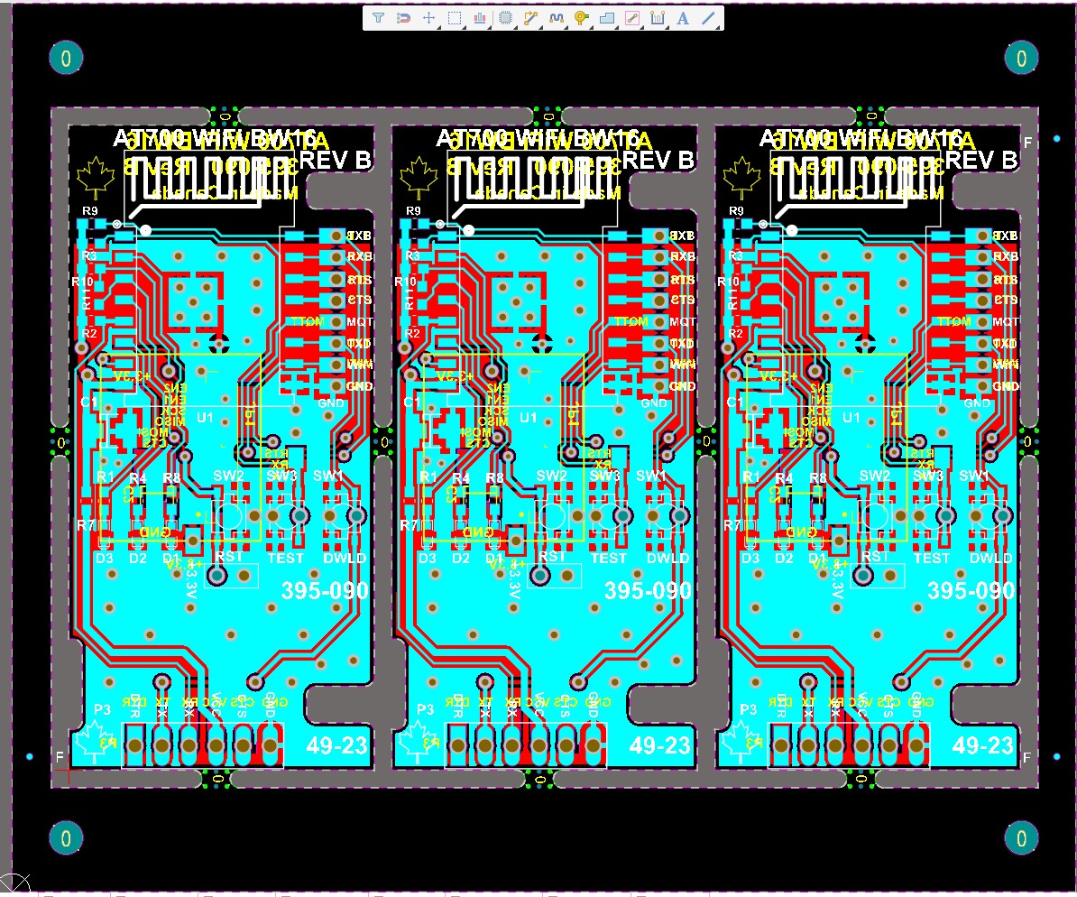Open the align objects bar-chart icon
Image resolution: width=1077 pixels, height=897 pixels.
tap(480, 17)
